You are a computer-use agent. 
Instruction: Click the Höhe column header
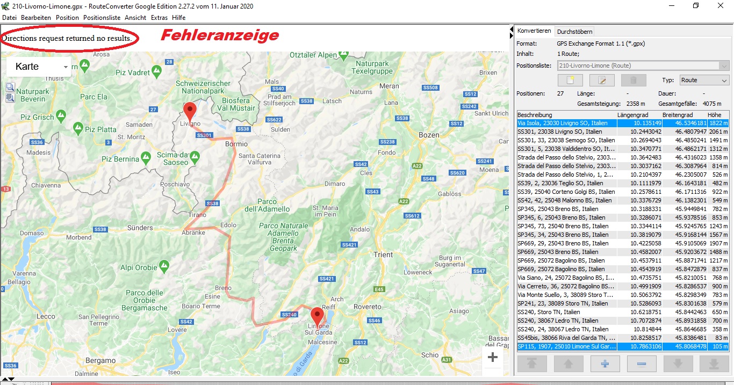pos(714,115)
